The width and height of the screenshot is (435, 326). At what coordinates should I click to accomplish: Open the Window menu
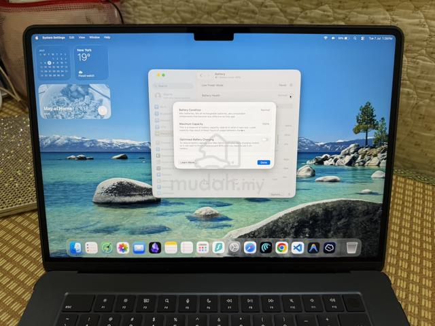click(94, 37)
